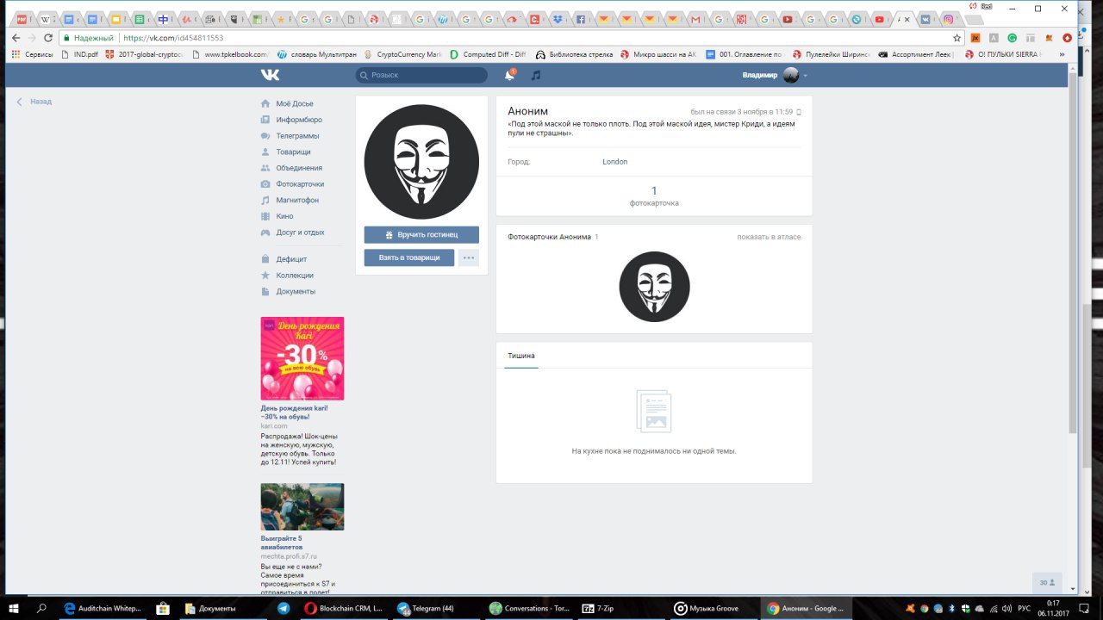The image size is (1103, 620).
Task: Click the note icon beside Магнитофон
Action: point(266,200)
